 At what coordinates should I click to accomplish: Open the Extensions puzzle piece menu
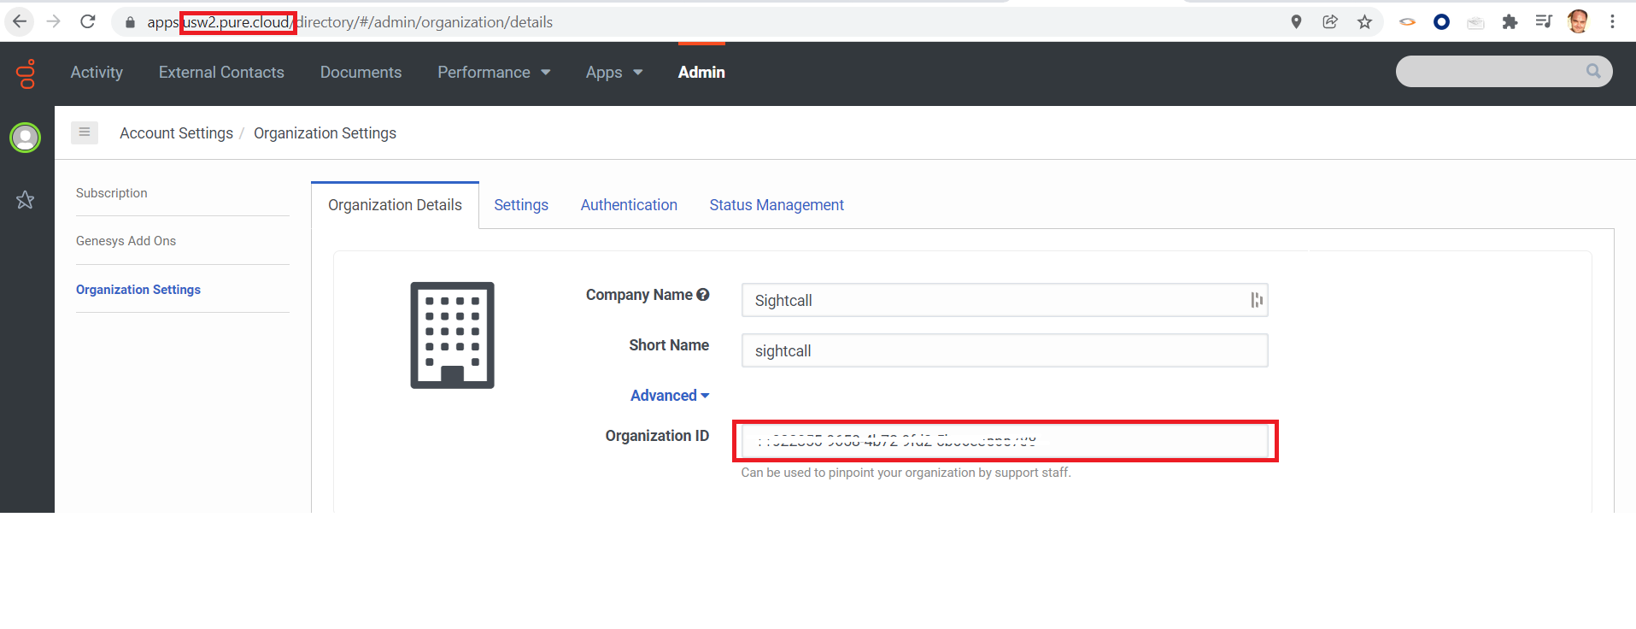pos(1510,21)
